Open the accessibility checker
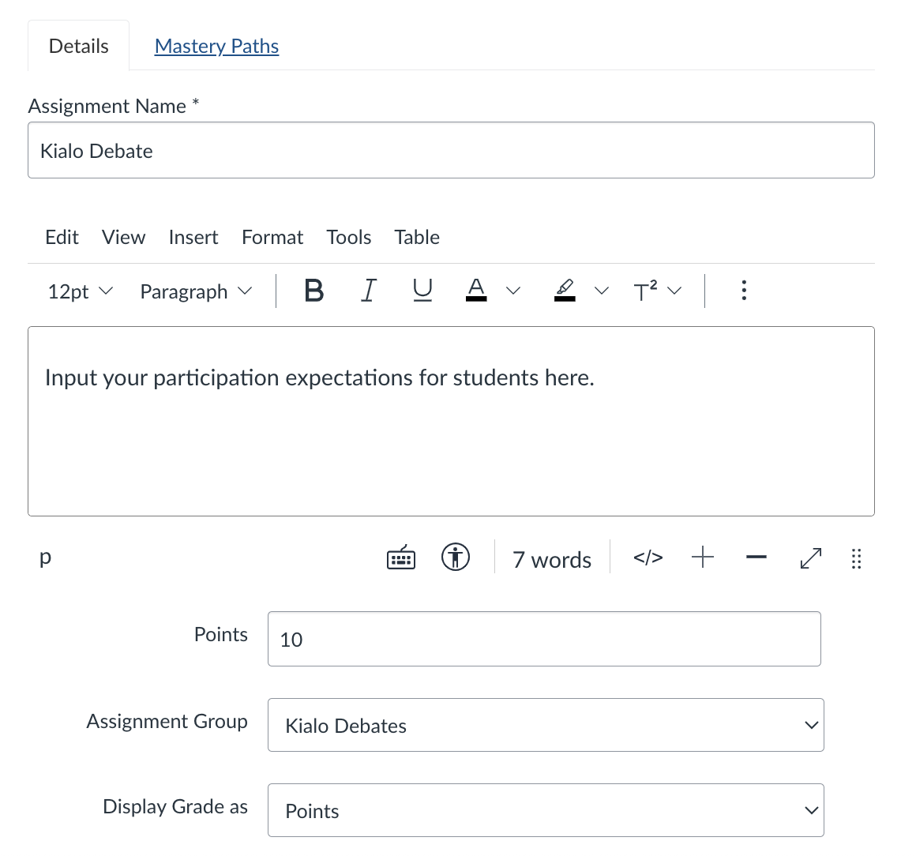The height and width of the screenshot is (856, 916). point(456,558)
